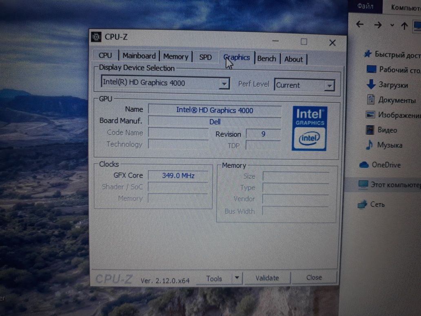Switch to the CPU tab

[105, 56]
